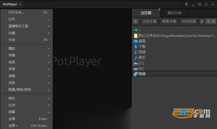This screenshot has height=129, width=217.
Task: Maximize the PotPlayer window
Action: pyautogui.click(x=199, y=4)
